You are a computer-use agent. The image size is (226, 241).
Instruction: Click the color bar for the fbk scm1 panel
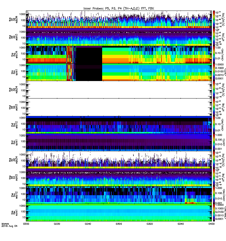214,213
